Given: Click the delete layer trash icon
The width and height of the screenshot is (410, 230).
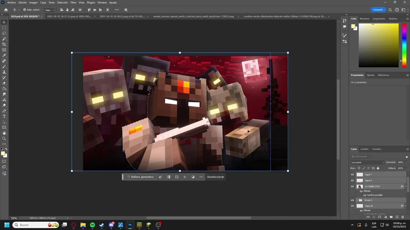Looking at the screenshot, I should click(x=403, y=217).
